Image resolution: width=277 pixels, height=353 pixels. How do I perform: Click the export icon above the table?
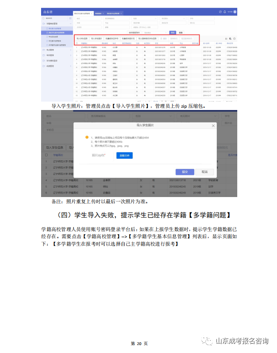[230, 39]
